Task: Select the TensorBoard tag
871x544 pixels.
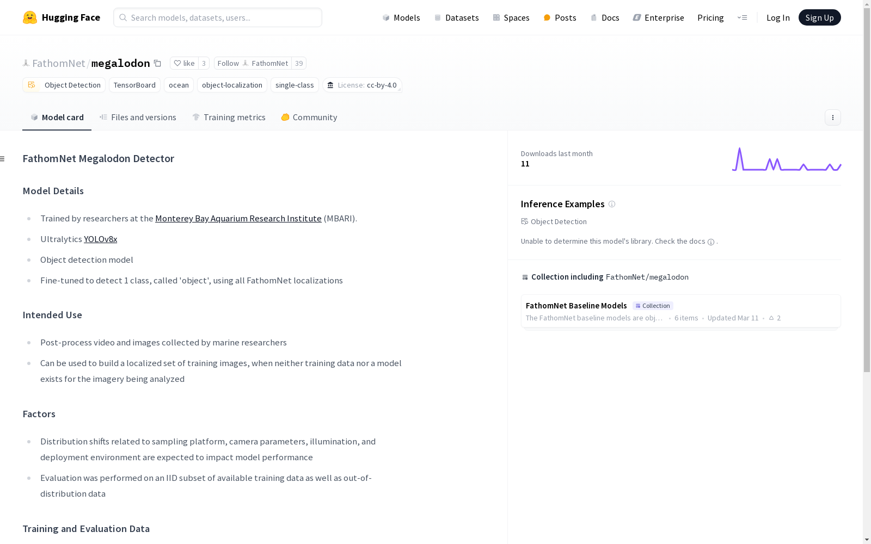Action: tap(134, 85)
